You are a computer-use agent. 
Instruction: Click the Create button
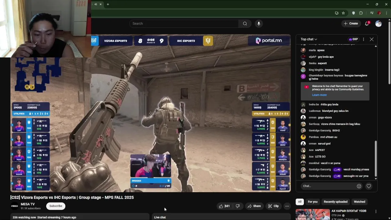pyautogui.click(x=351, y=24)
